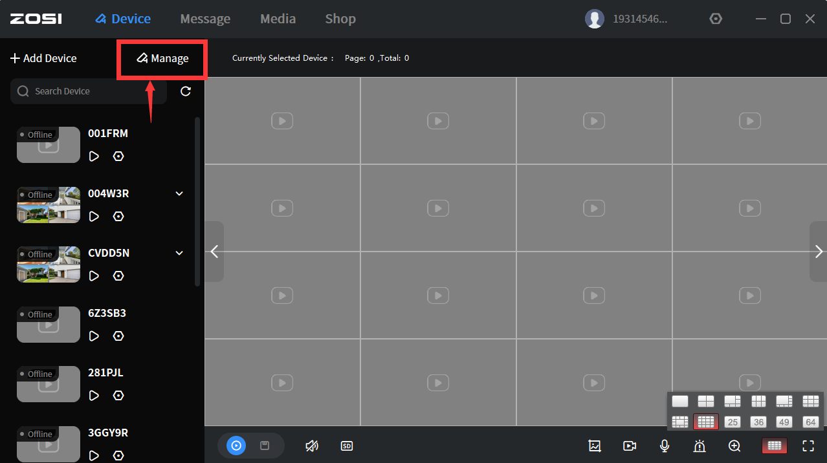The width and height of the screenshot is (827, 463).
Task: Select device name 6Z3SB3
Action: (x=107, y=313)
